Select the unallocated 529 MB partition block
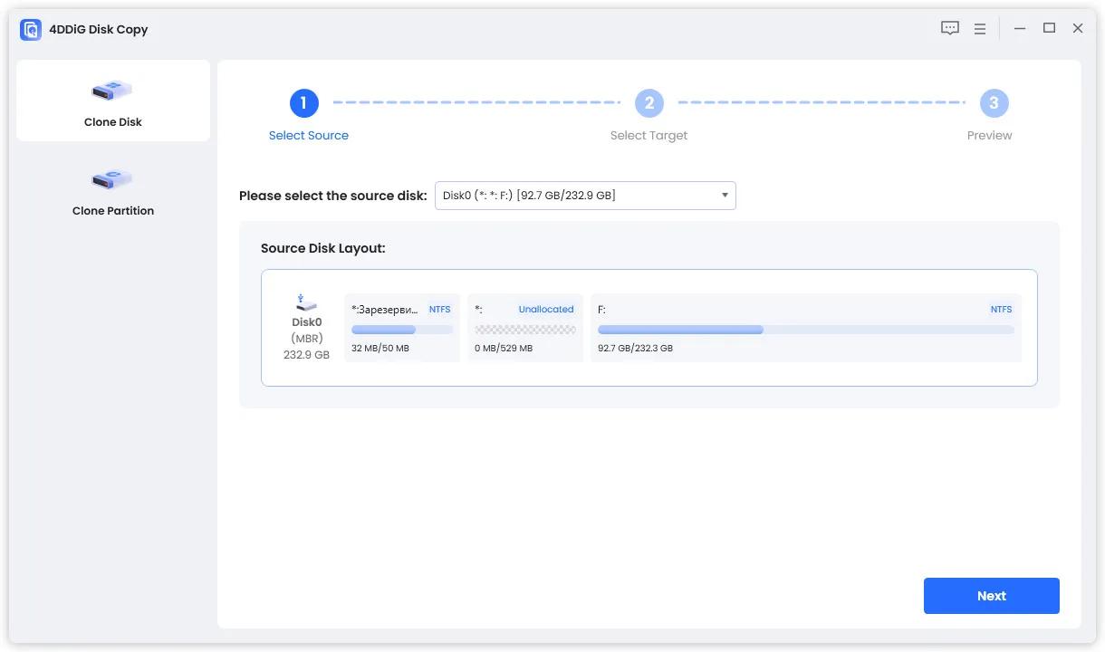Screen dimensions: 1105x652 (x=524, y=328)
